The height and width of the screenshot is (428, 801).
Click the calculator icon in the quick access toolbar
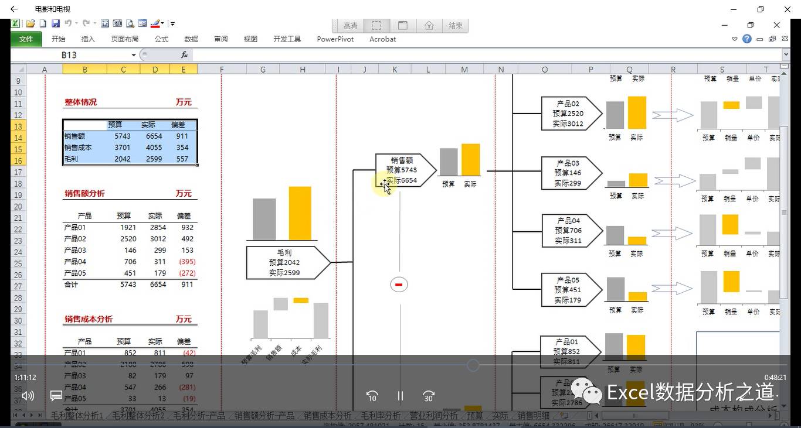pyautogui.click(x=105, y=23)
